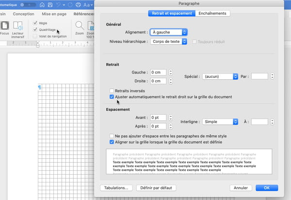Open the Mise en page ribbon tab
The image size is (291, 200).
click(x=54, y=15)
